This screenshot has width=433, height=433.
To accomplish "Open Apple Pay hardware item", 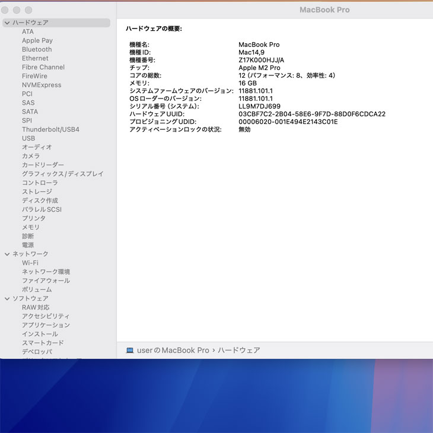I will 37,40.
